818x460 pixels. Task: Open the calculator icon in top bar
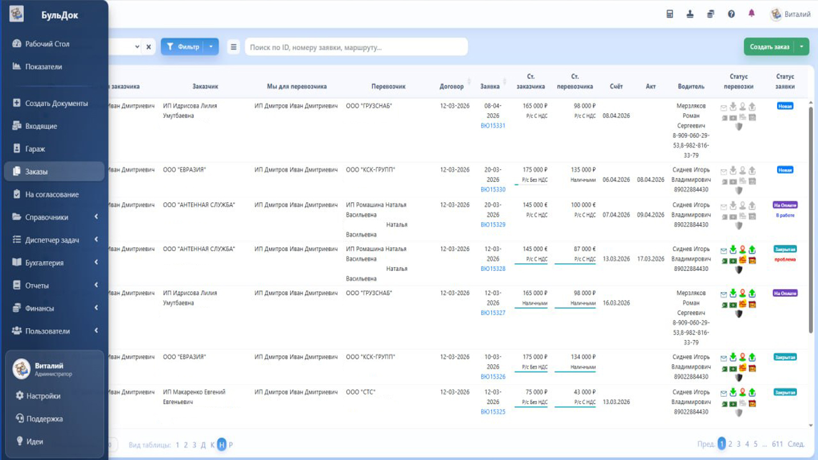click(x=670, y=14)
